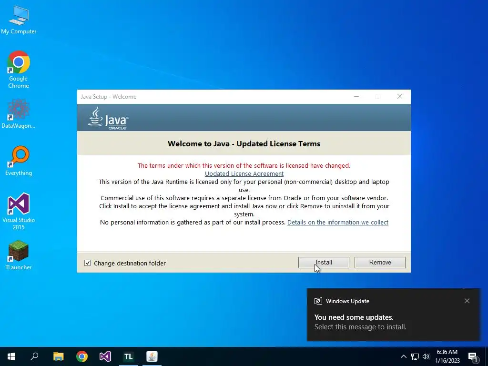Minimize the Java Setup window
Screen dimensions: 488x366
tap(356, 96)
